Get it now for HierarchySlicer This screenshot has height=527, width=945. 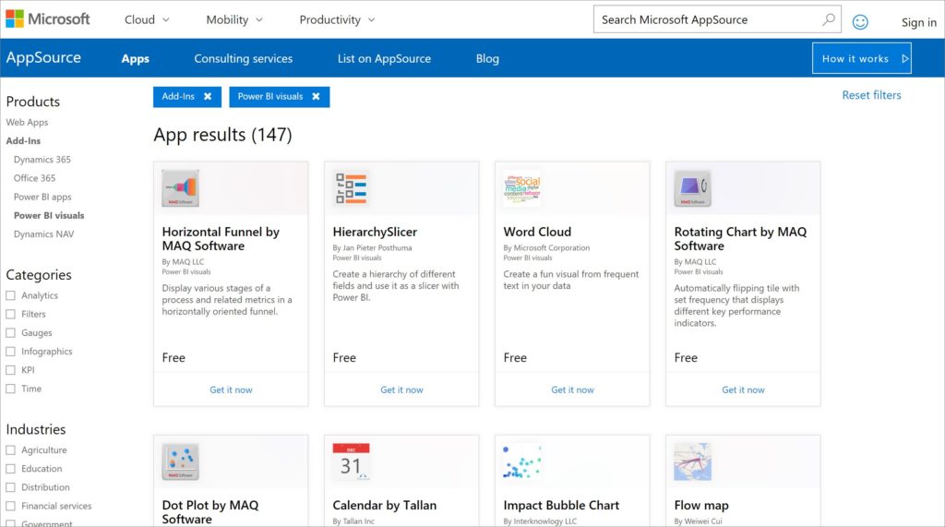(x=401, y=390)
